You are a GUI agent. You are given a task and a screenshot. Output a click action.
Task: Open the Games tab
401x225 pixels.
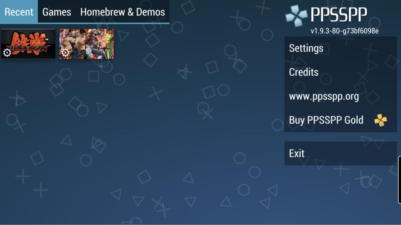pos(57,12)
